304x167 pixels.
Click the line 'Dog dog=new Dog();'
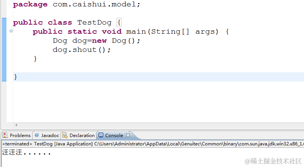click(x=97, y=41)
